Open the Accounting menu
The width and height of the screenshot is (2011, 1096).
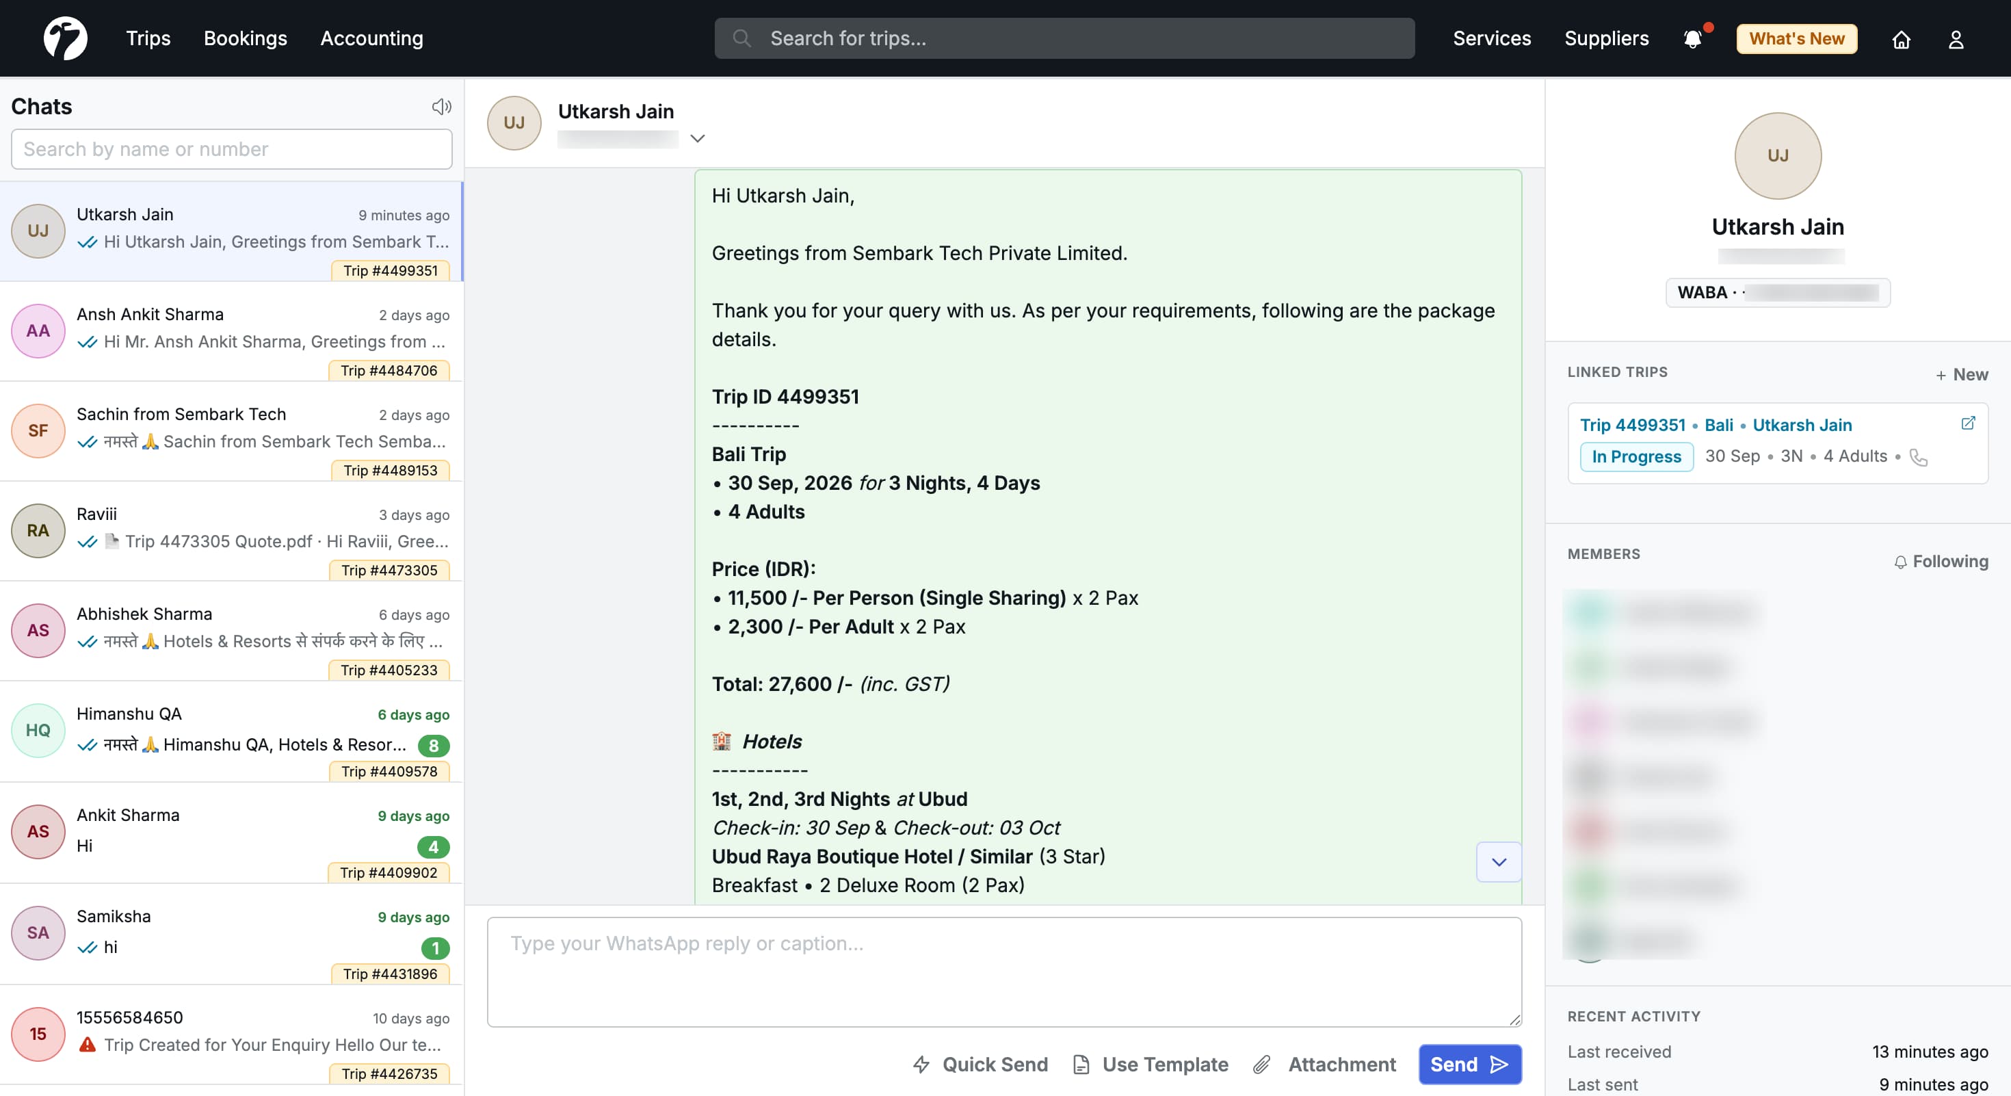coord(371,38)
